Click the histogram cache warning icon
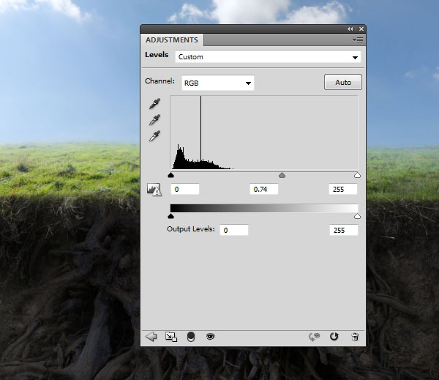Image resolution: width=439 pixels, height=380 pixels. pyautogui.click(x=154, y=190)
